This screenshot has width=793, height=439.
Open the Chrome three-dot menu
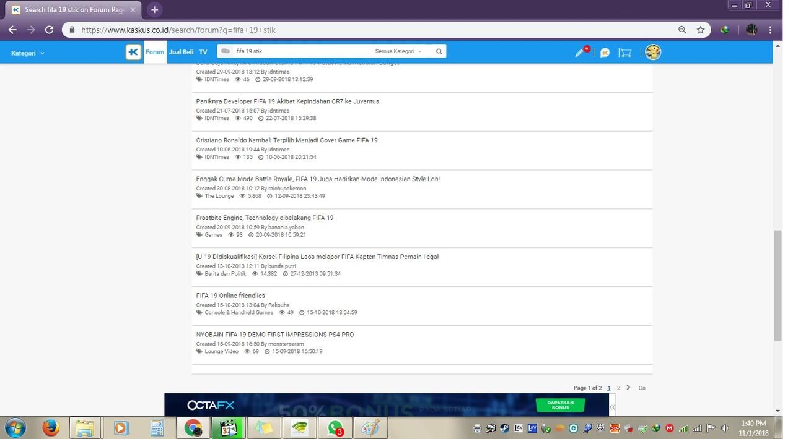[x=771, y=30]
